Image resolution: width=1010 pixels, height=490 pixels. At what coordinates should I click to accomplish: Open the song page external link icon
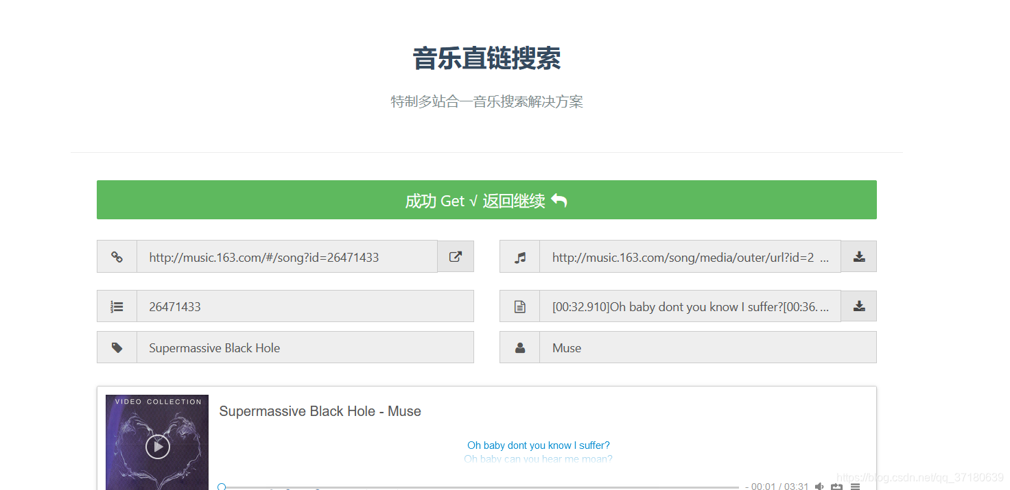[x=456, y=256]
